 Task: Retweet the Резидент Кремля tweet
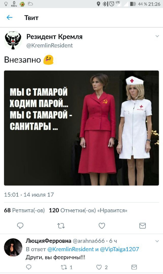[61, 226]
